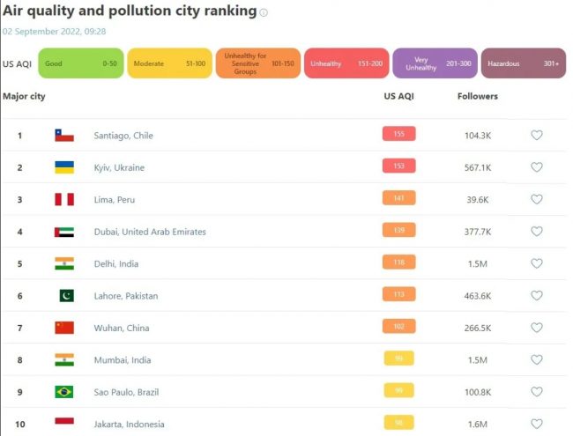
Task: Favorite Santiago, Chile with heart icon
Action: [536, 136]
